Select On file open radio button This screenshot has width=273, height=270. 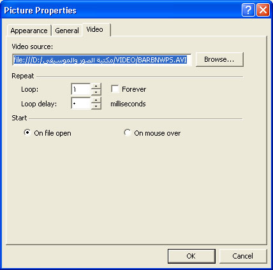coord(27,132)
